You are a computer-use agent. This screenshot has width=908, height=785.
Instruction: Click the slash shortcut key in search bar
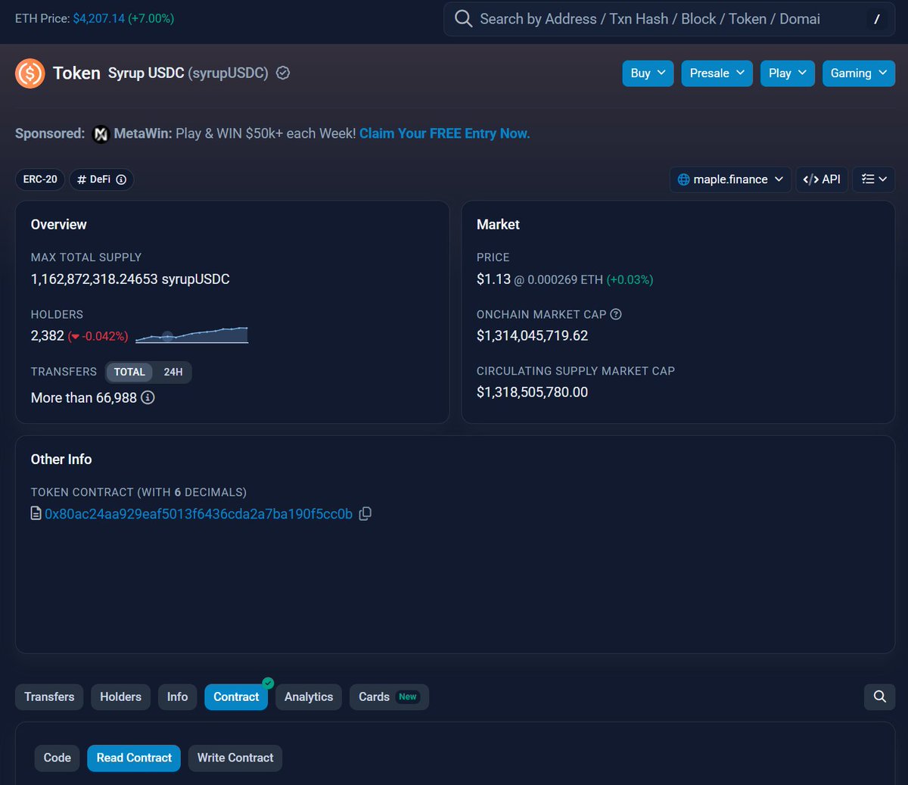pos(876,20)
